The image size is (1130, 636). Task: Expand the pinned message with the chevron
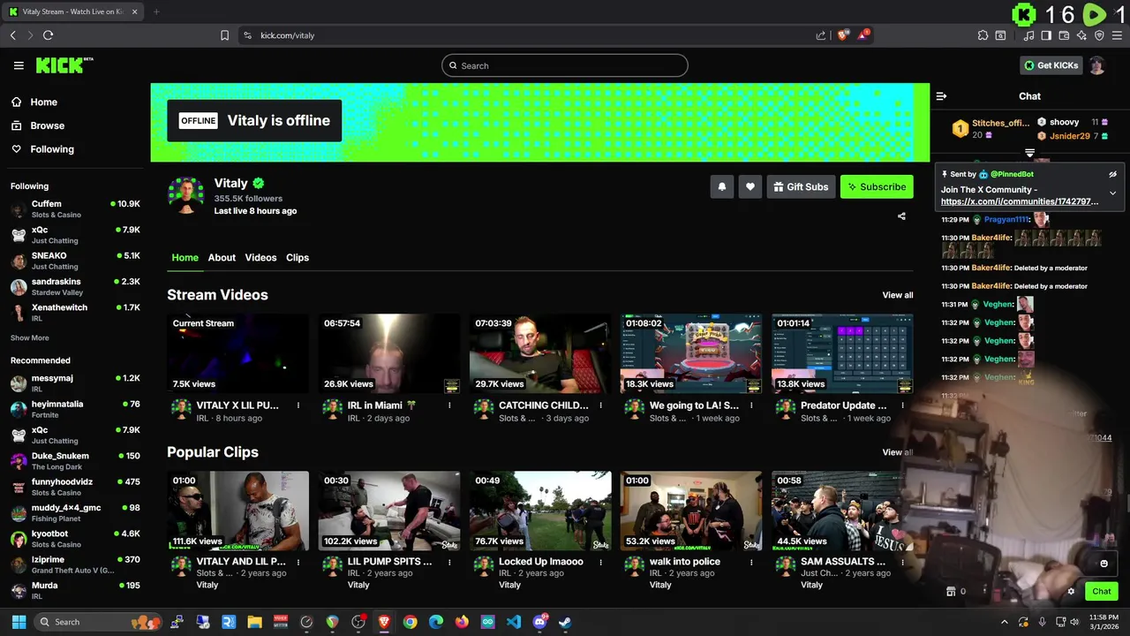pos(1112,193)
